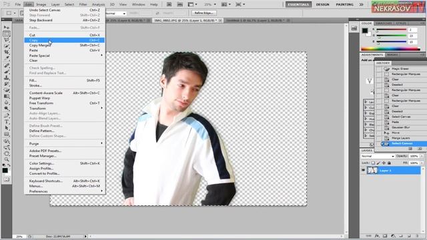Open the Styles tab in Color panel
The image size is (427, 240).
coord(401,23)
